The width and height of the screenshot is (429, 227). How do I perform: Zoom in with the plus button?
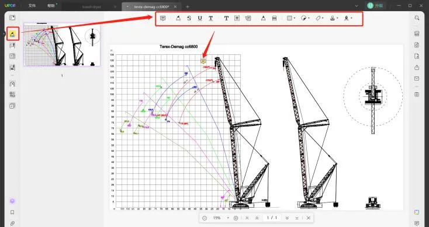pos(236,218)
